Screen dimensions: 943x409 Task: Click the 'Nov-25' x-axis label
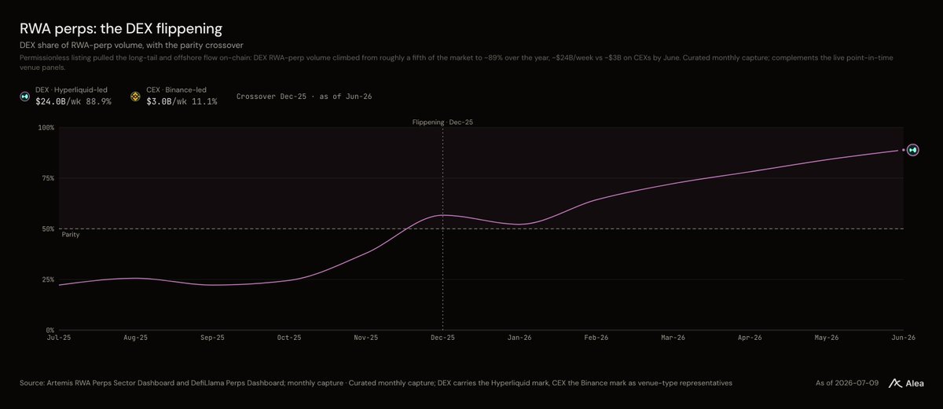pyautogui.click(x=366, y=338)
